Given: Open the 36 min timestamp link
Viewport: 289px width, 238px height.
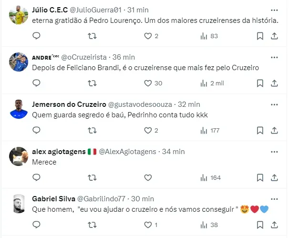Looking at the screenshot, I should (124, 57).
